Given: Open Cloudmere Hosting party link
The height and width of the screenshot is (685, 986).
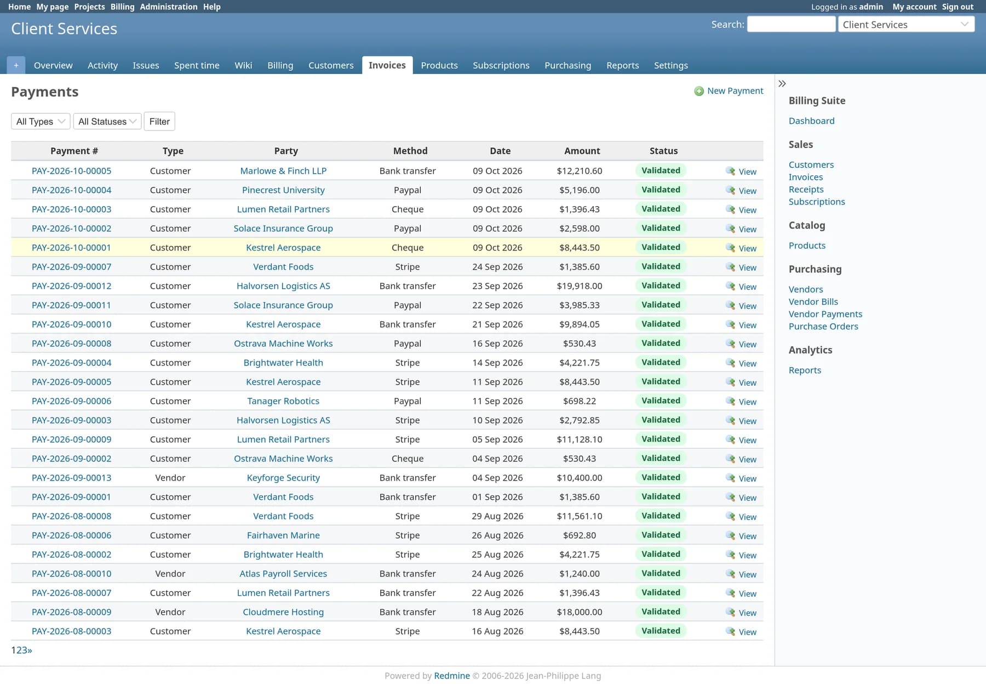Looking at the screenshot, I should 283,612.
